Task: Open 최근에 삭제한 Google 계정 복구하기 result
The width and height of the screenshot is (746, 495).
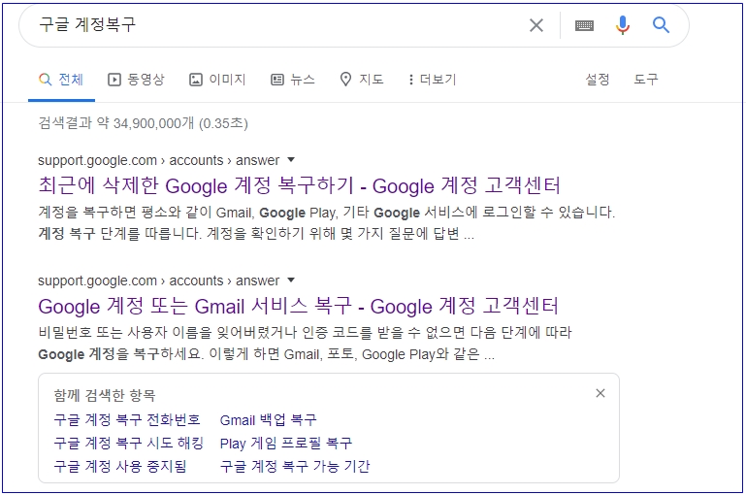Action: click(299, 185)
